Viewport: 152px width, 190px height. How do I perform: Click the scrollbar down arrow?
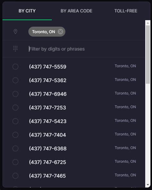148,185
